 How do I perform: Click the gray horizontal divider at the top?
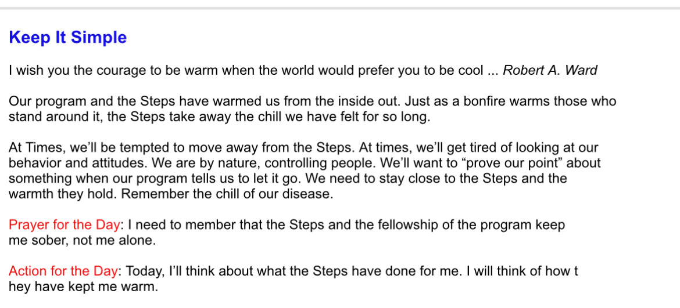click(x=340, y=8)
